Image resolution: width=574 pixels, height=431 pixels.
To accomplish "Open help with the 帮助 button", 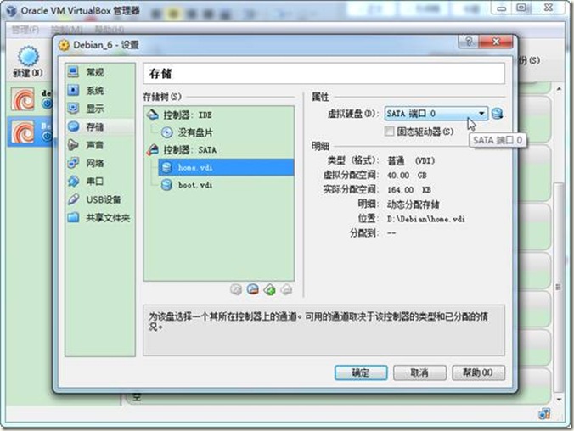I will [x=478, y=372].
